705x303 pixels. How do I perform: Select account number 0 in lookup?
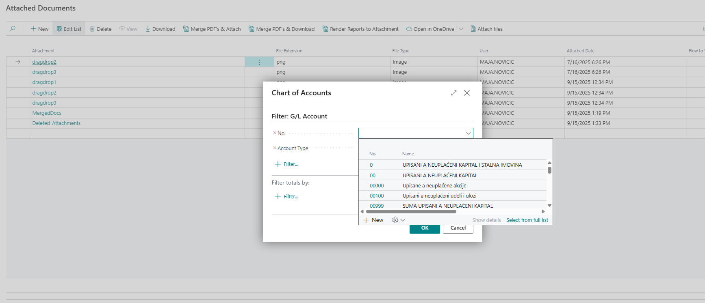(371, 165)
